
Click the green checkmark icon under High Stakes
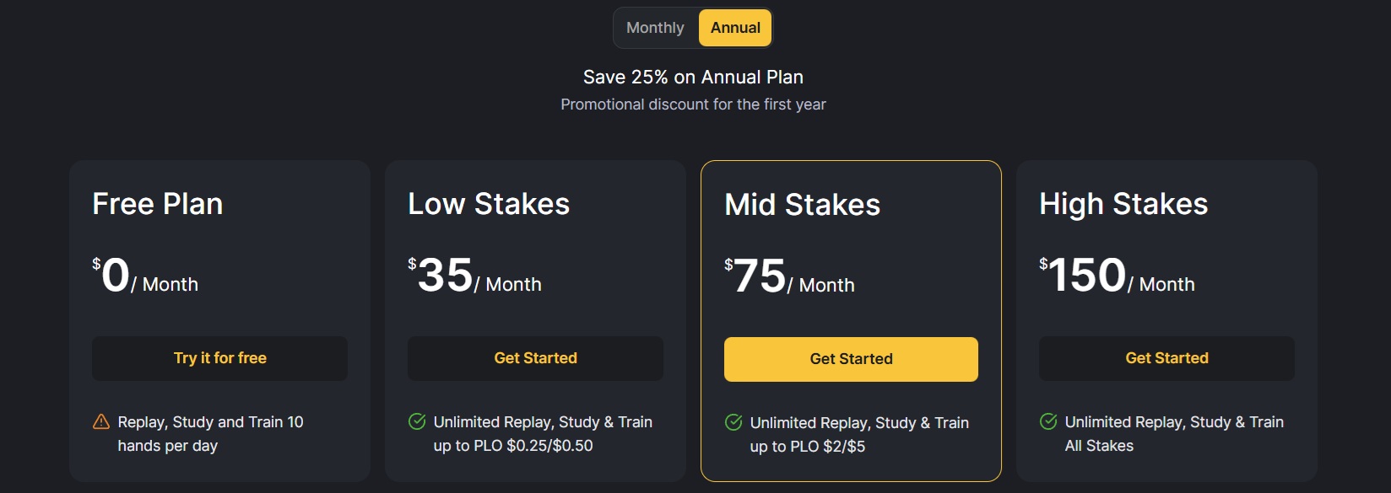click(1048, 421)
